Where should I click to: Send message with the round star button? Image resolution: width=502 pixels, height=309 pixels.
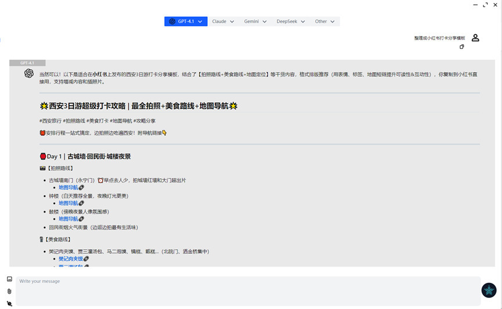pyautogui.click(x=489, y=290)
